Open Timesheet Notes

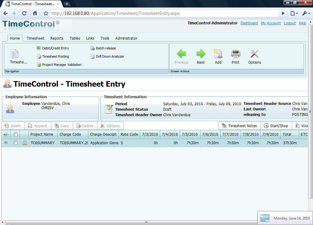[240, 126]
